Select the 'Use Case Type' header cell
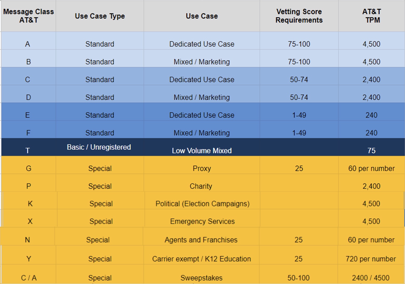The image size is (405, 284). coord(100,16)
